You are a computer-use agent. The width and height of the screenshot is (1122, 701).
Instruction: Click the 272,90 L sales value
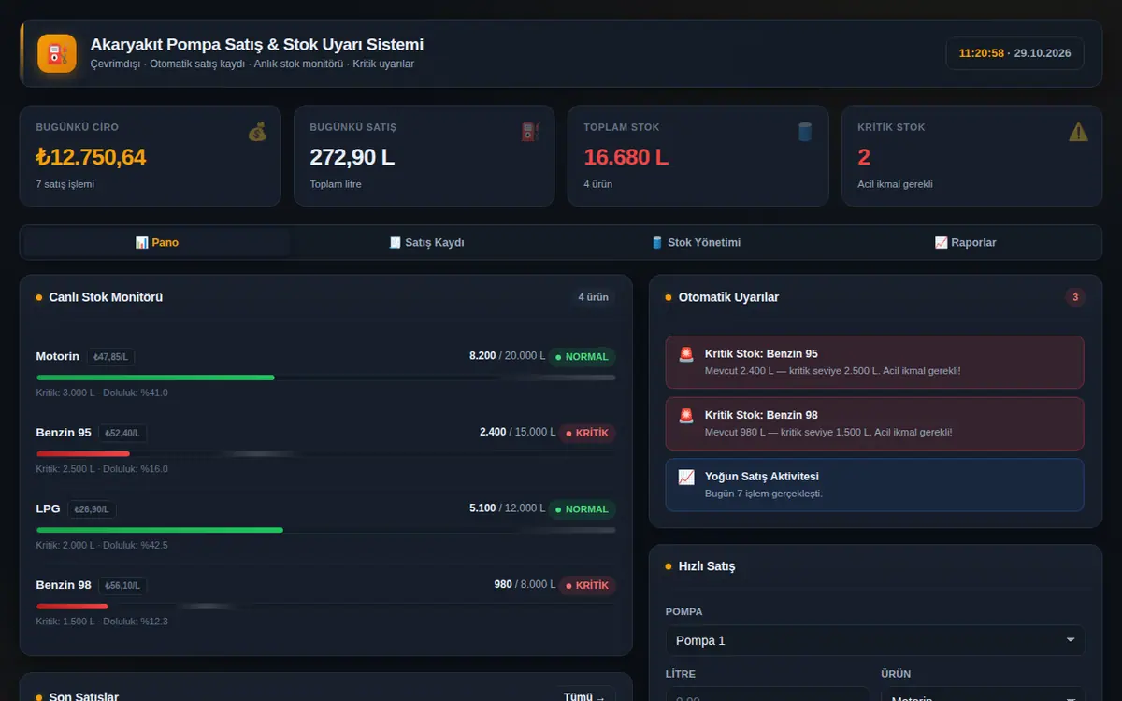point(352,157)
